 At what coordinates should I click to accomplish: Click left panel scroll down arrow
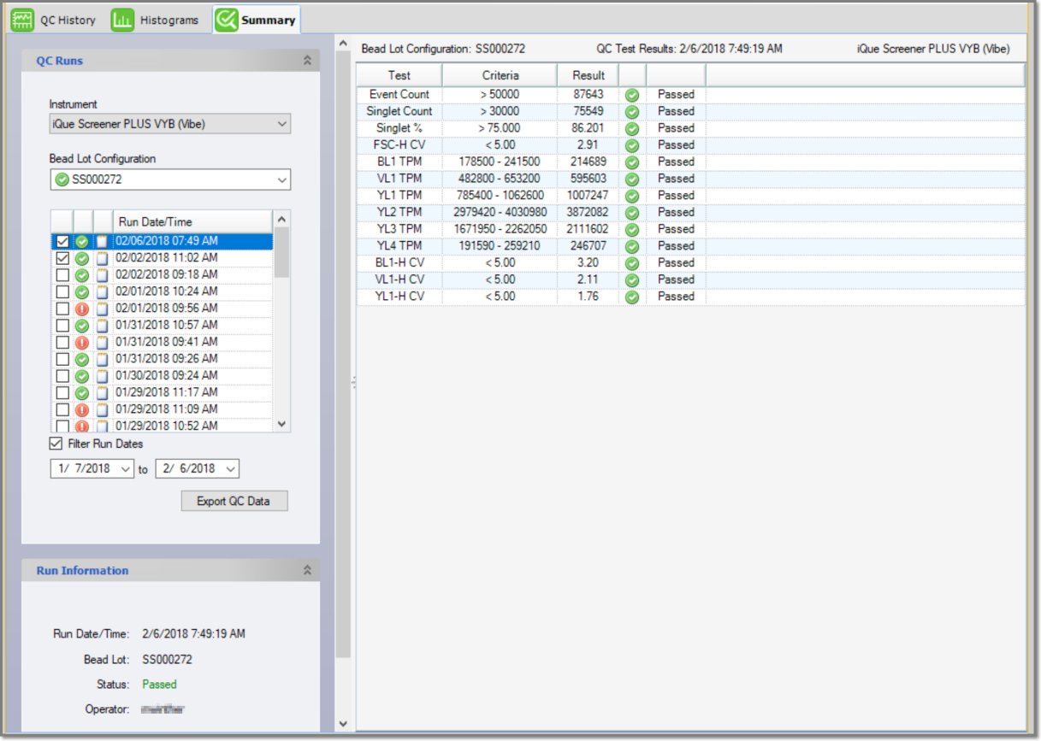pyautogui.click(x=343, y=724)
